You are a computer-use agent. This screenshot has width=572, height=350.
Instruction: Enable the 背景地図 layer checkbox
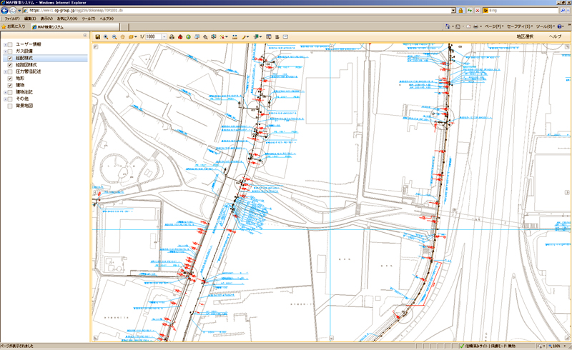(10, 106)
